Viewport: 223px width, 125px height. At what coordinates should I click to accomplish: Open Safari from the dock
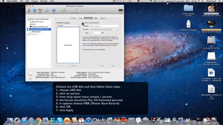tap(31, 120)
